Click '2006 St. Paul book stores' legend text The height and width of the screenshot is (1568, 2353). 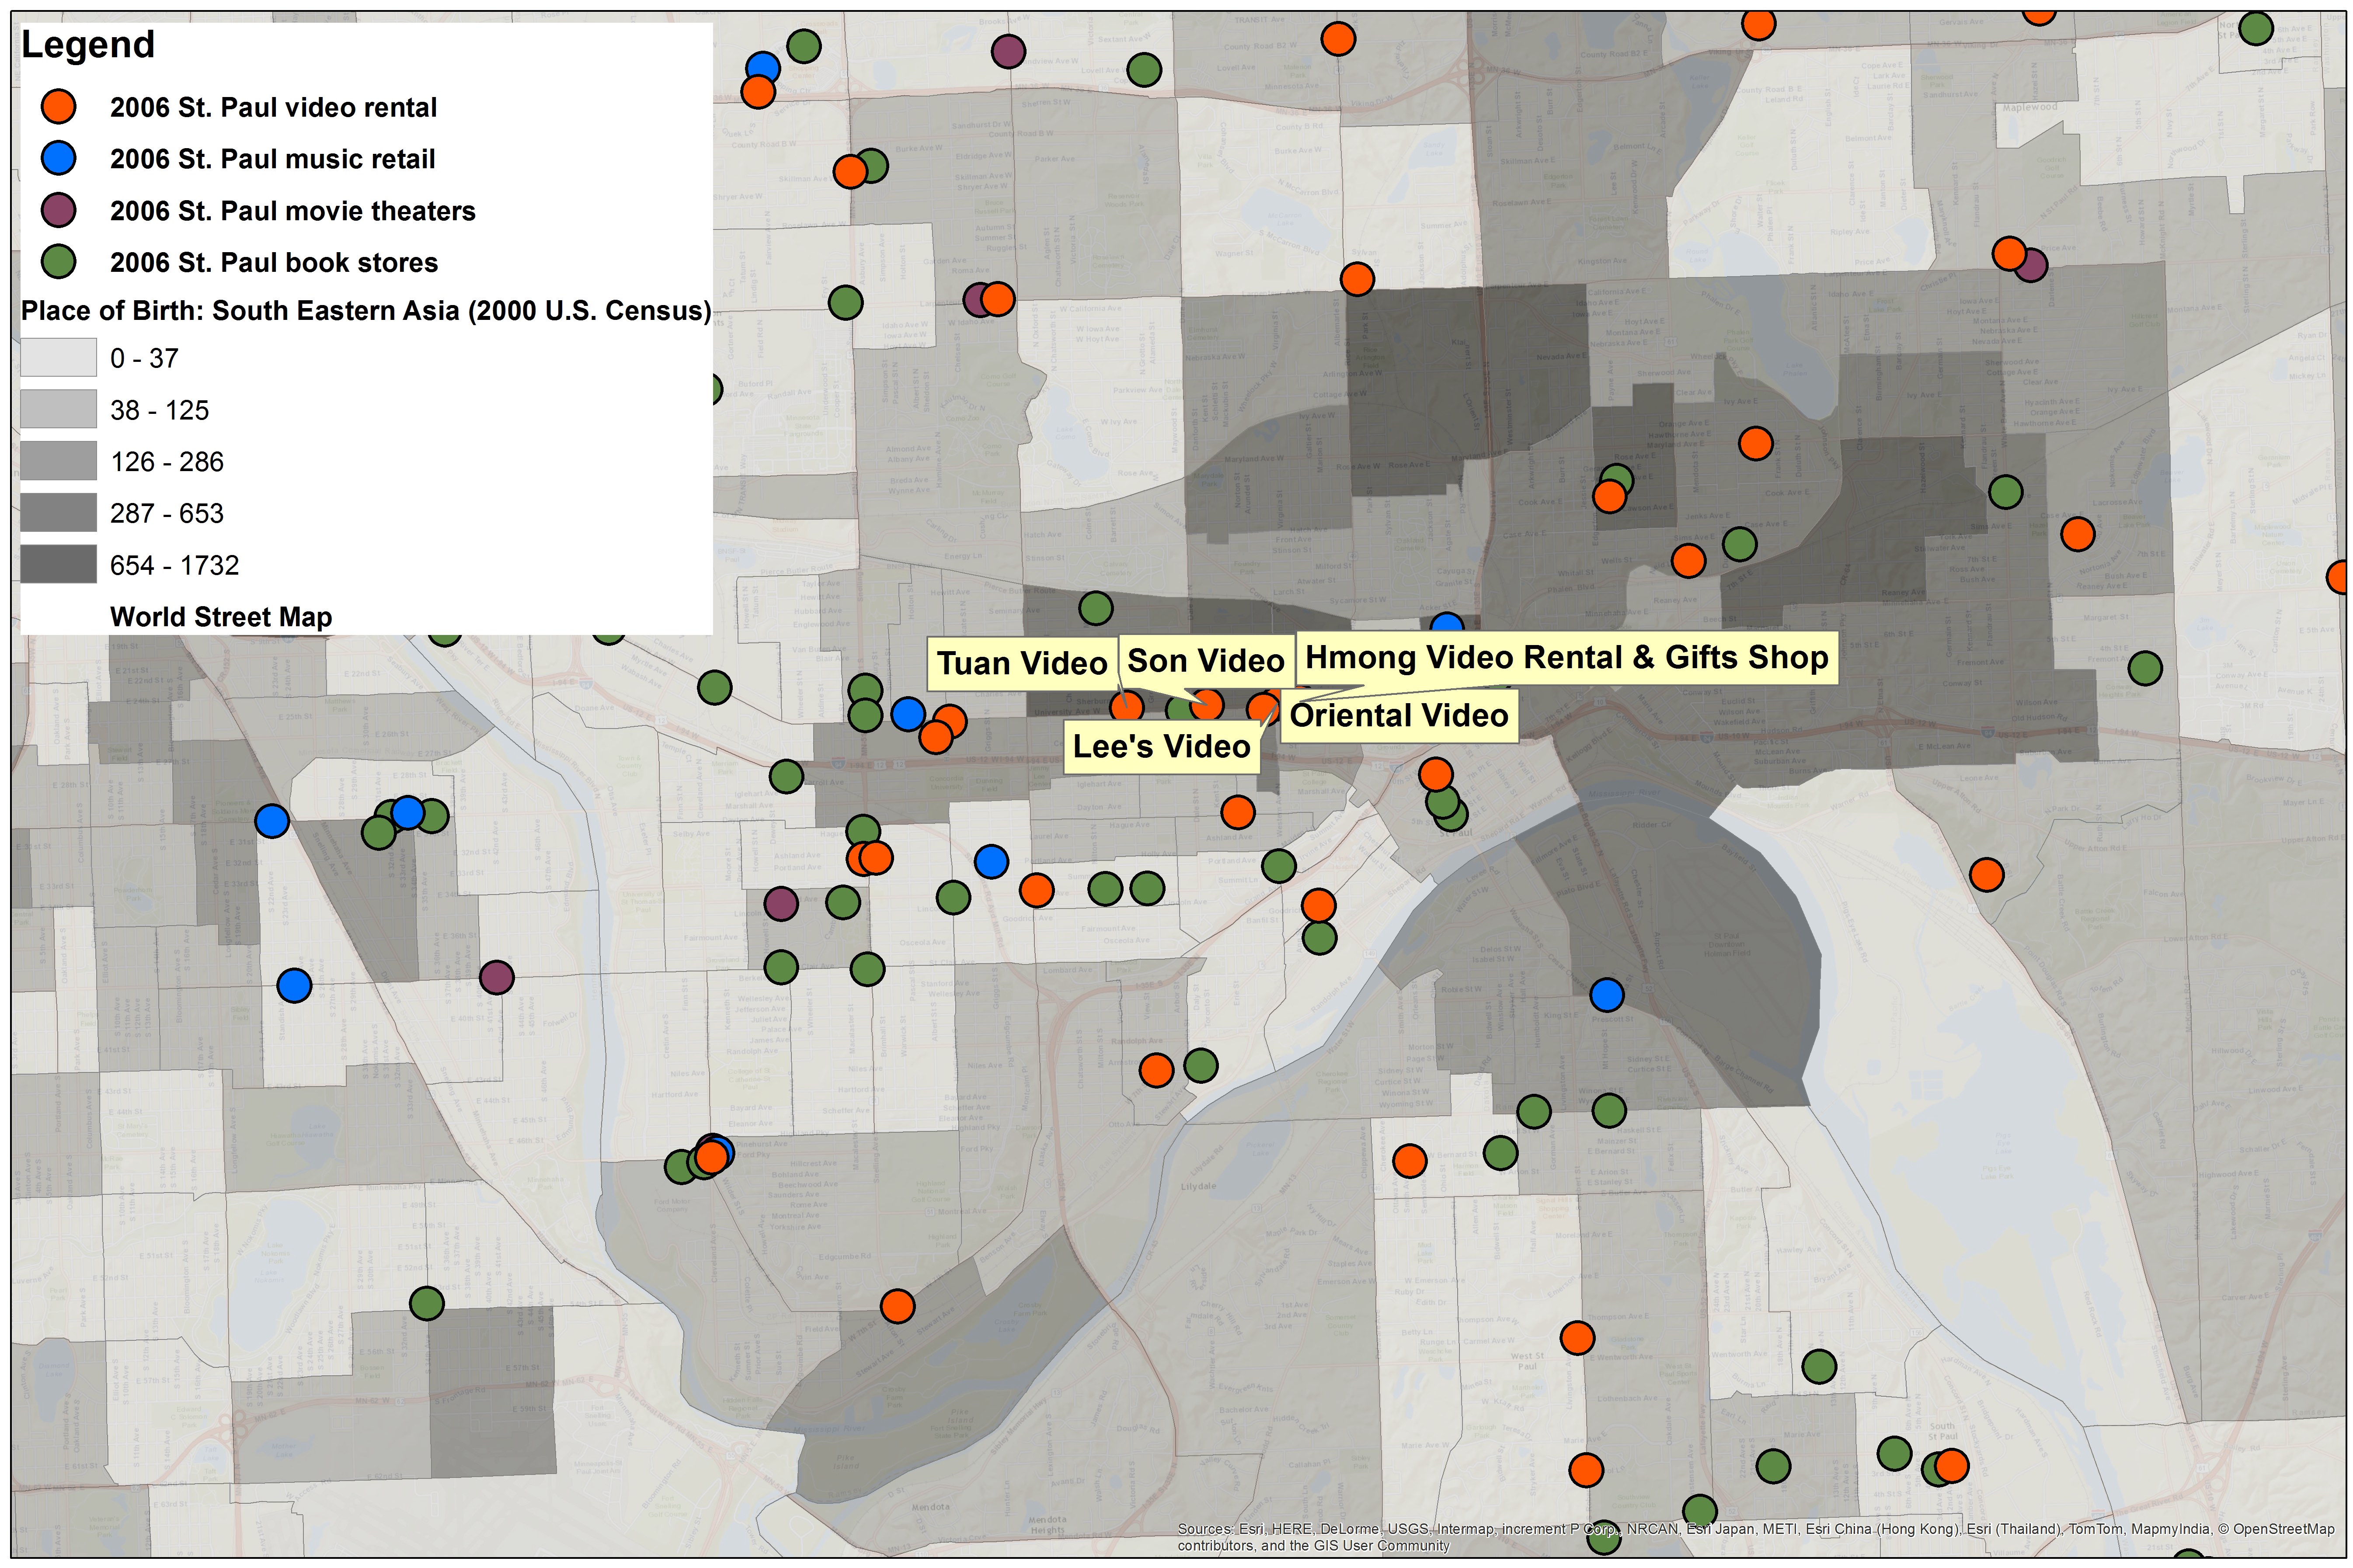tap(274, 262)
